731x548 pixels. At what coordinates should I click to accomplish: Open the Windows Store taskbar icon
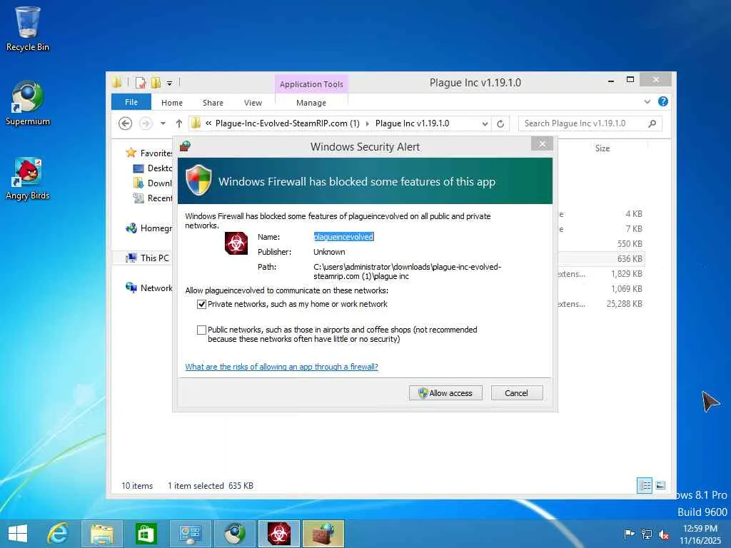tap(146, 534)
